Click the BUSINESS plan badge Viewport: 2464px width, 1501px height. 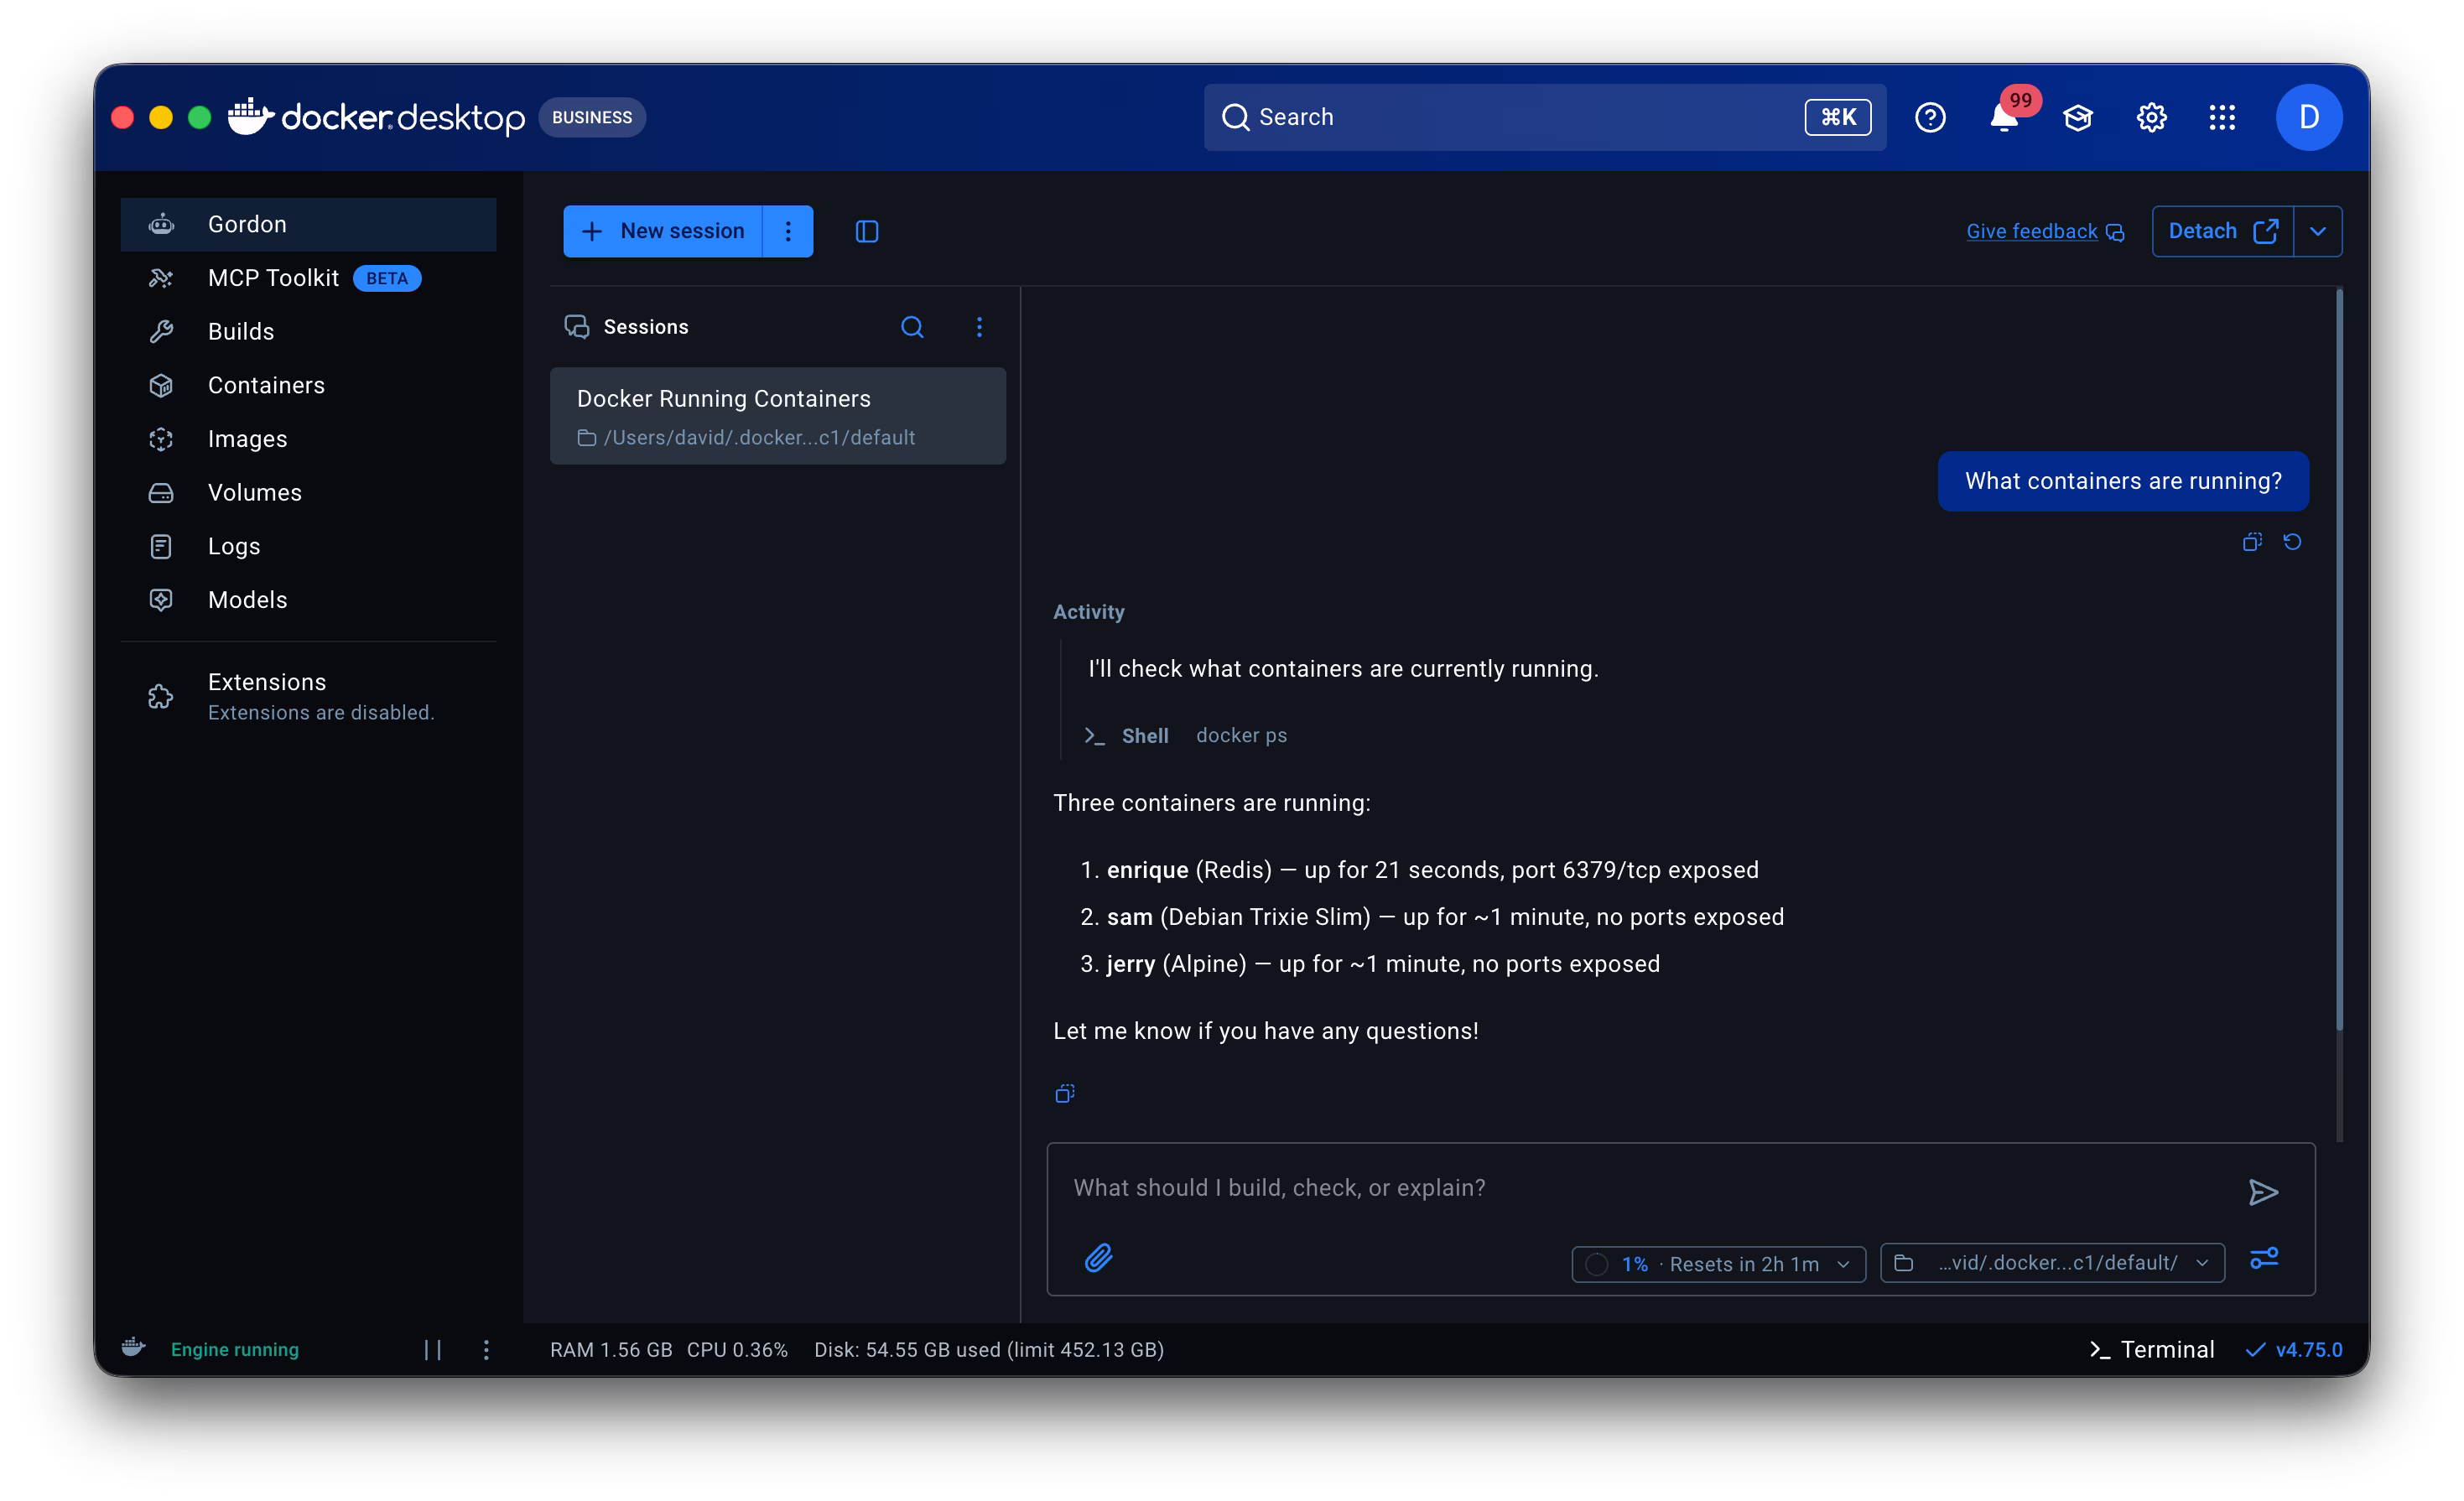click(592, 118)
